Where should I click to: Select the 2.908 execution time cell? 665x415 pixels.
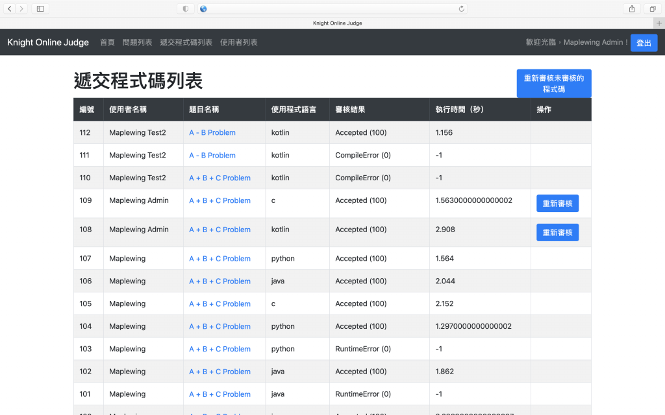point(480,233)
